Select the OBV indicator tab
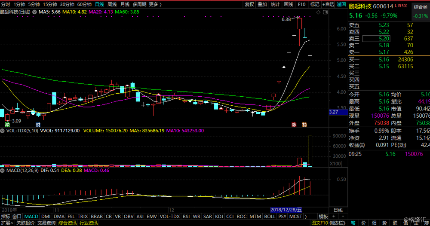This screenshot has height=226, width=430. tap(129, 217)
